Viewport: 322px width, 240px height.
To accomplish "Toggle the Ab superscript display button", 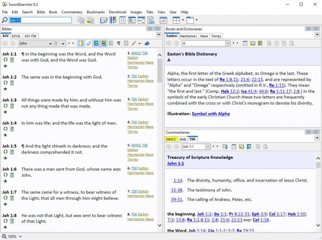I will (x=88, y=43).
